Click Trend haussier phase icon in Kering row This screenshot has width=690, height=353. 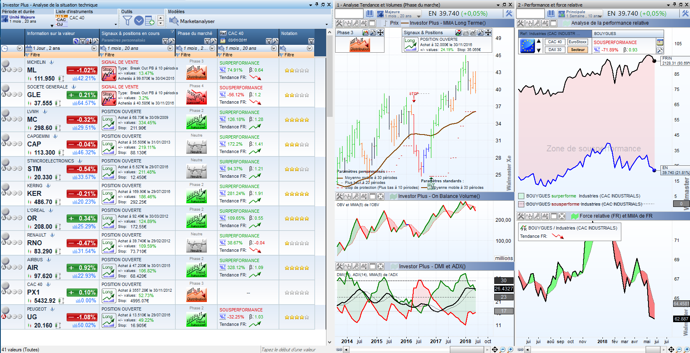(197, 195)
